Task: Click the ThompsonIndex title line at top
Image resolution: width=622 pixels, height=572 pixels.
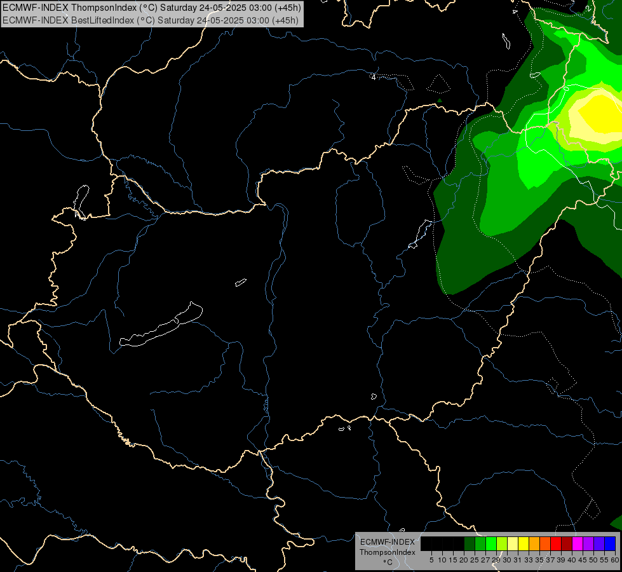Action: (x=152, y=8)
